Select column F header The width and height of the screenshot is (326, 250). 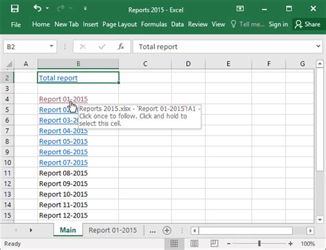click(269, 64)
